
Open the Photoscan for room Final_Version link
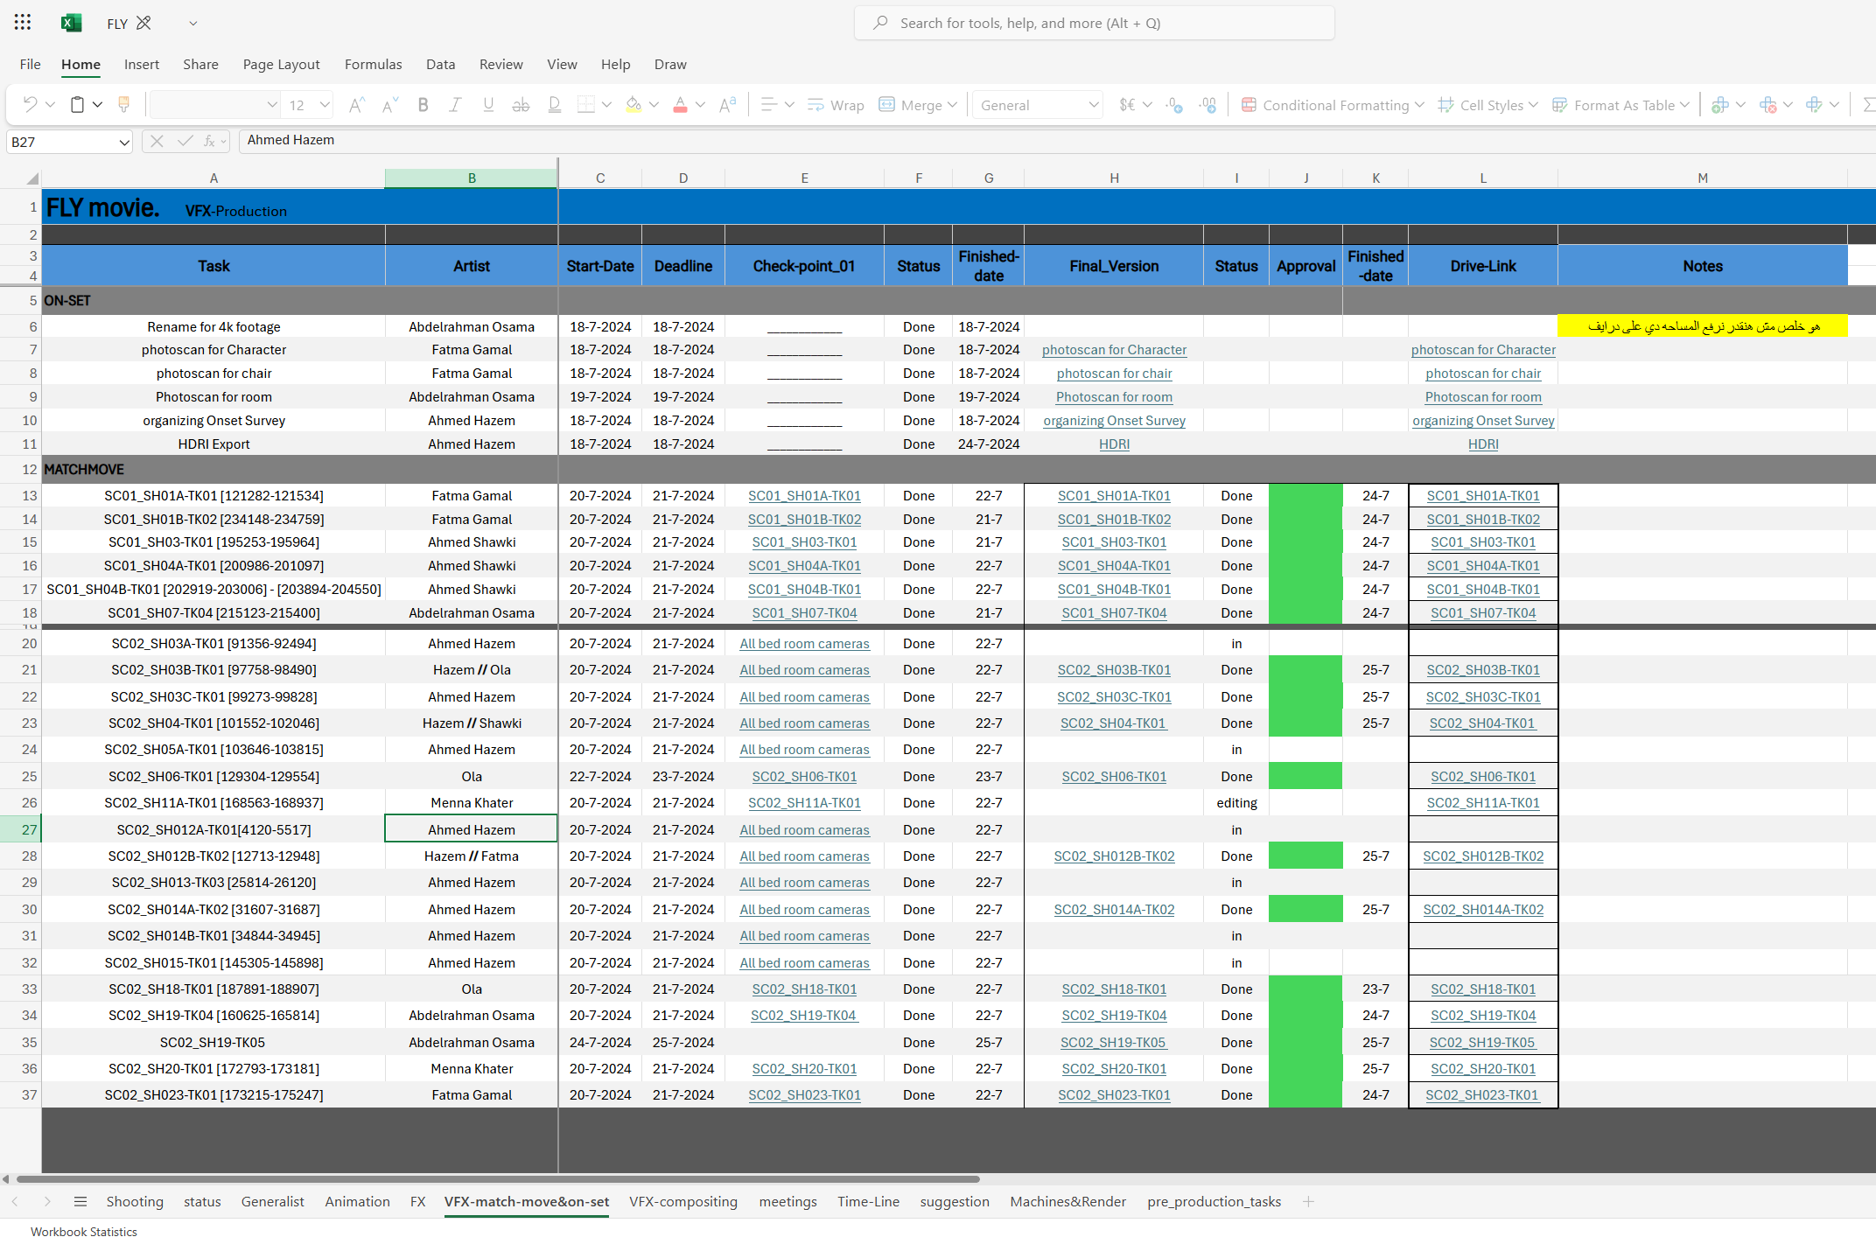click(1113, 397)
